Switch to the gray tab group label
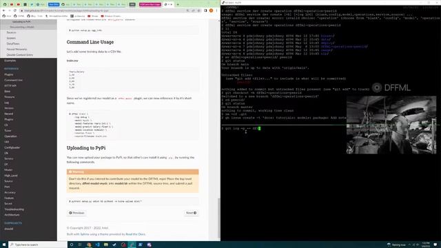Image resolution: width=441 pixels, height=248 pixels. (132, 5)
